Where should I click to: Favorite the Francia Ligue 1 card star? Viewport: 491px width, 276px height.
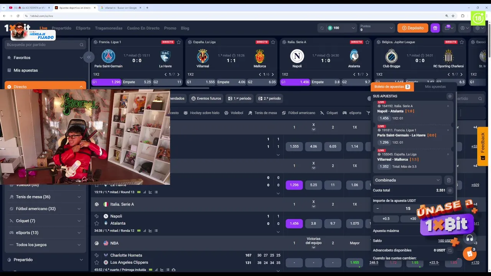[178, 42]
